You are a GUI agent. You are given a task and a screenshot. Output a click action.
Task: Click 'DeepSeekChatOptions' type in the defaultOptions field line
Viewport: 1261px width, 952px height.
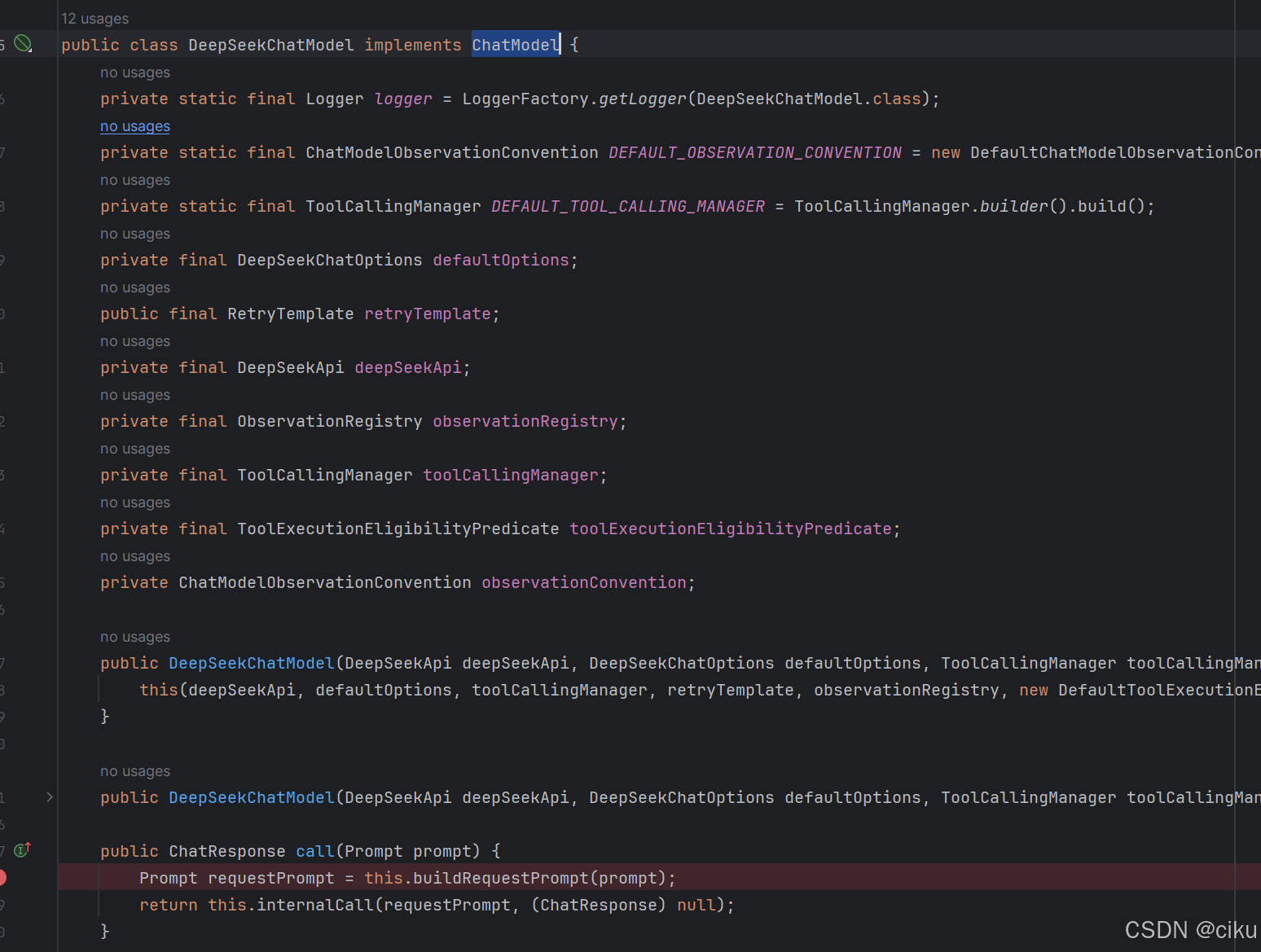point(330,260)
